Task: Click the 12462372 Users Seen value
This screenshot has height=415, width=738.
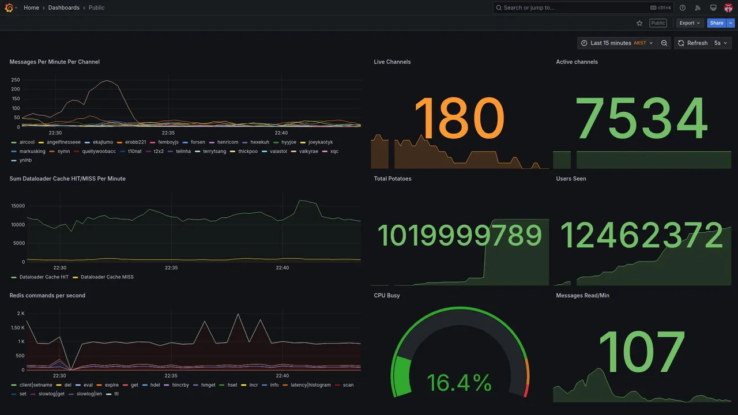Action: (642, 236)
